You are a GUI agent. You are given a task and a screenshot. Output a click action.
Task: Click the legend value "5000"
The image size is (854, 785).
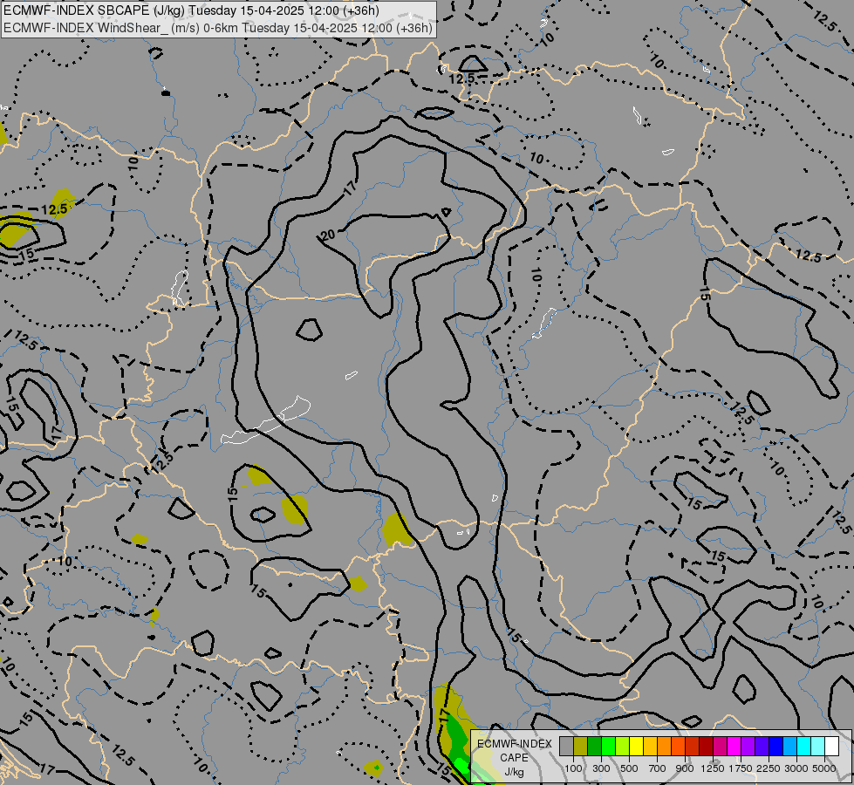click(824, 768)
